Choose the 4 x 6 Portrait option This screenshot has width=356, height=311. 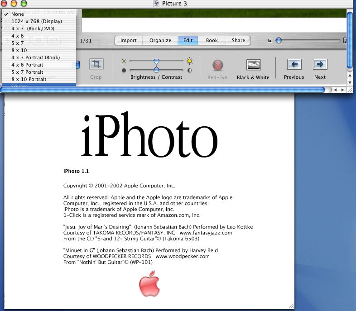click(39, 65)
